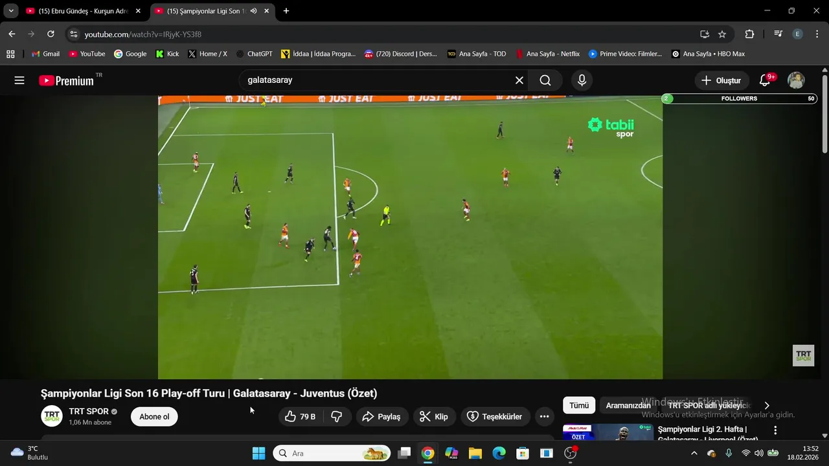Dislike the video with thumbs down

[x=337, y=417]
